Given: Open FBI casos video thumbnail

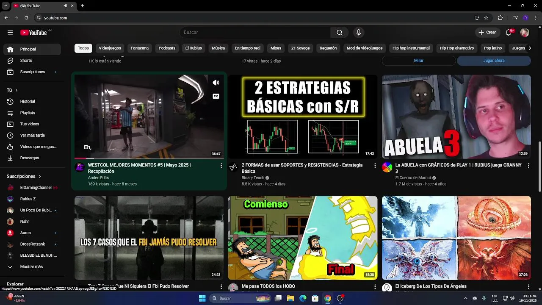Looking at the screenshot, I should point(149,238).
